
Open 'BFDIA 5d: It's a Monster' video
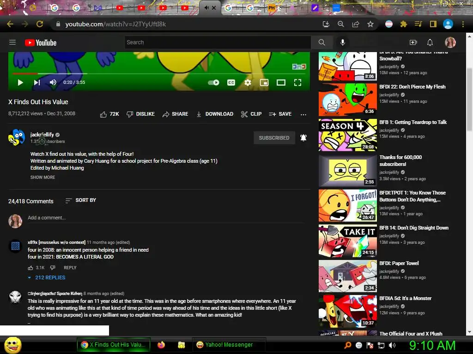click(x=405, y=298)
